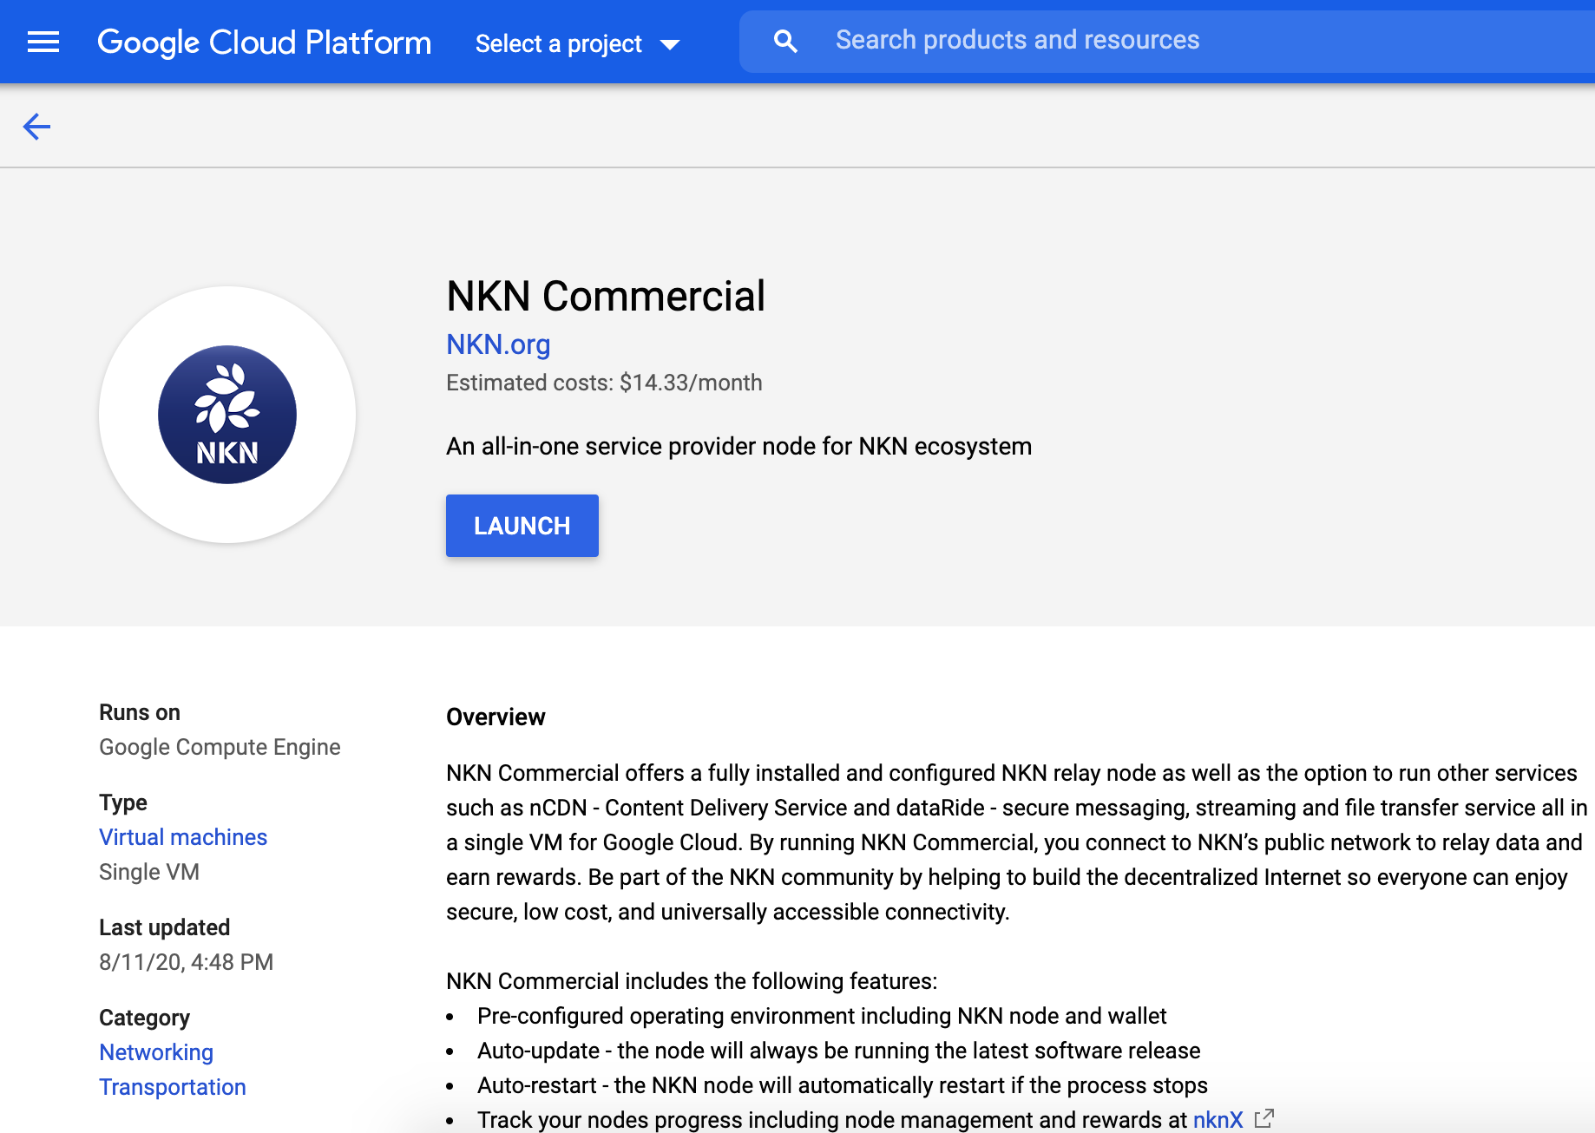Click the Estimated costs $14.33/month text
The image size is (1595, 1133).
click(x=604, y=383)
